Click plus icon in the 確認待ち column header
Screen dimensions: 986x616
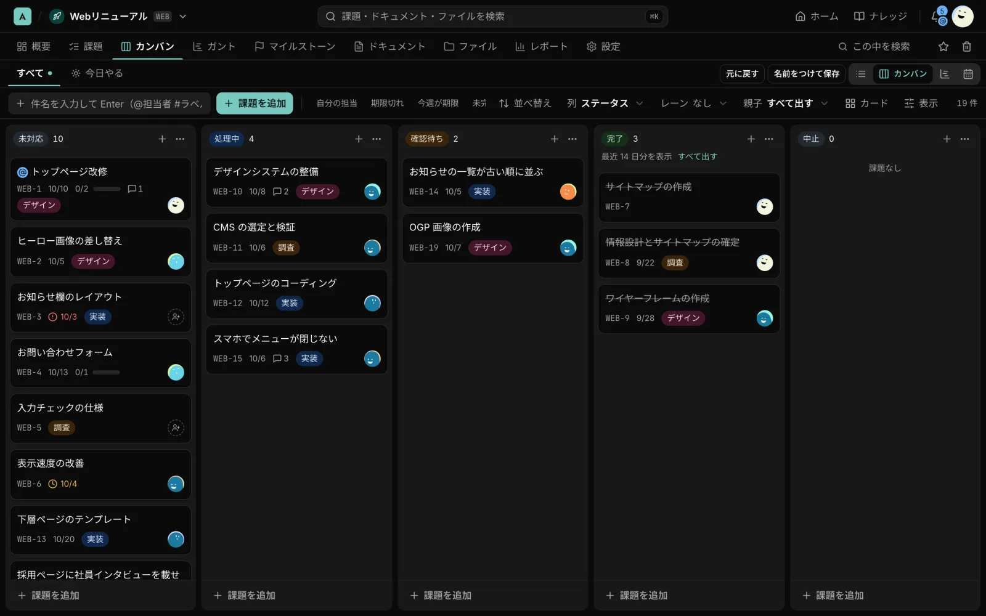point(555,139)
